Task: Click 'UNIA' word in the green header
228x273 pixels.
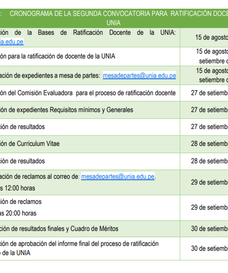Action: [x=114, y=23]
